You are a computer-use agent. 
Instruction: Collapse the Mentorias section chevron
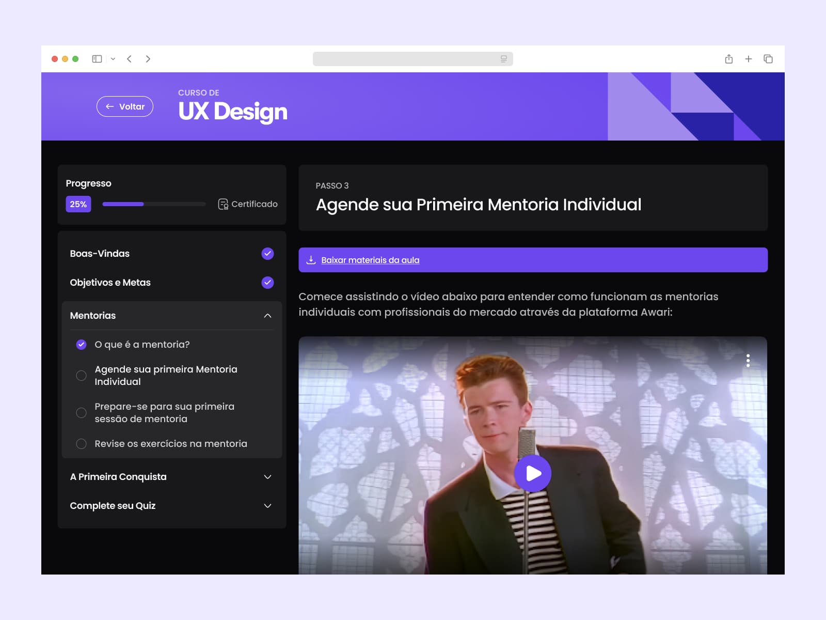coord(267,316)
